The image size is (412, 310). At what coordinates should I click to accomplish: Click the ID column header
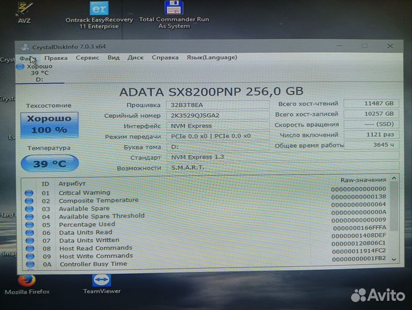coord(45,184)
